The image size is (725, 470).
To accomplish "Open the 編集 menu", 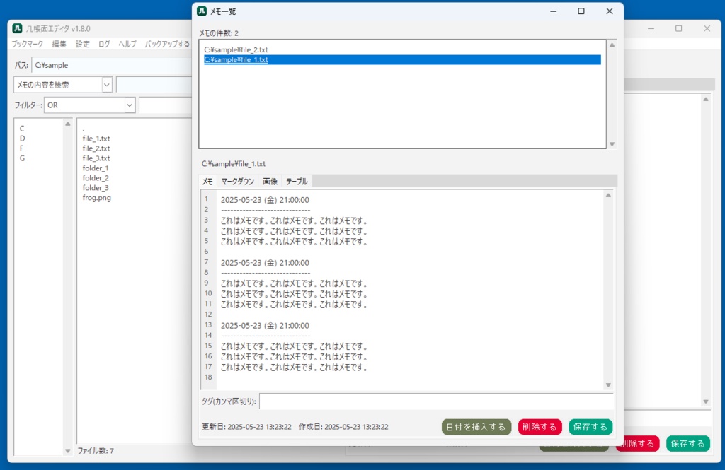I will point(59,44).
